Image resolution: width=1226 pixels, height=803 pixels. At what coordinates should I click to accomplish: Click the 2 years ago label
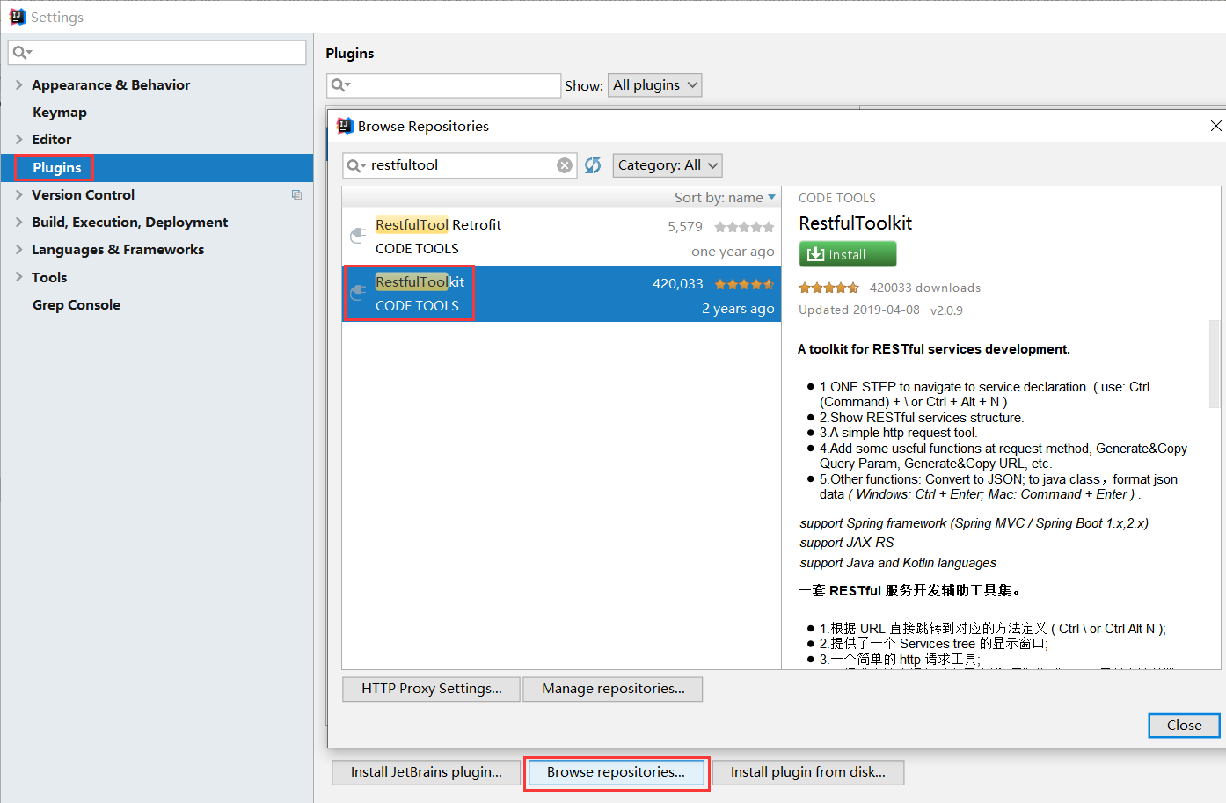coord(738,309)
